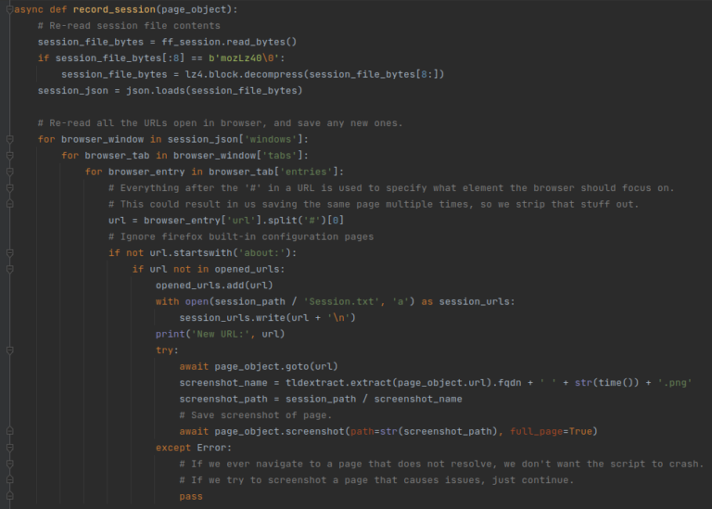Click the print function call
712x509 pixels.
(x=171, y=334)
